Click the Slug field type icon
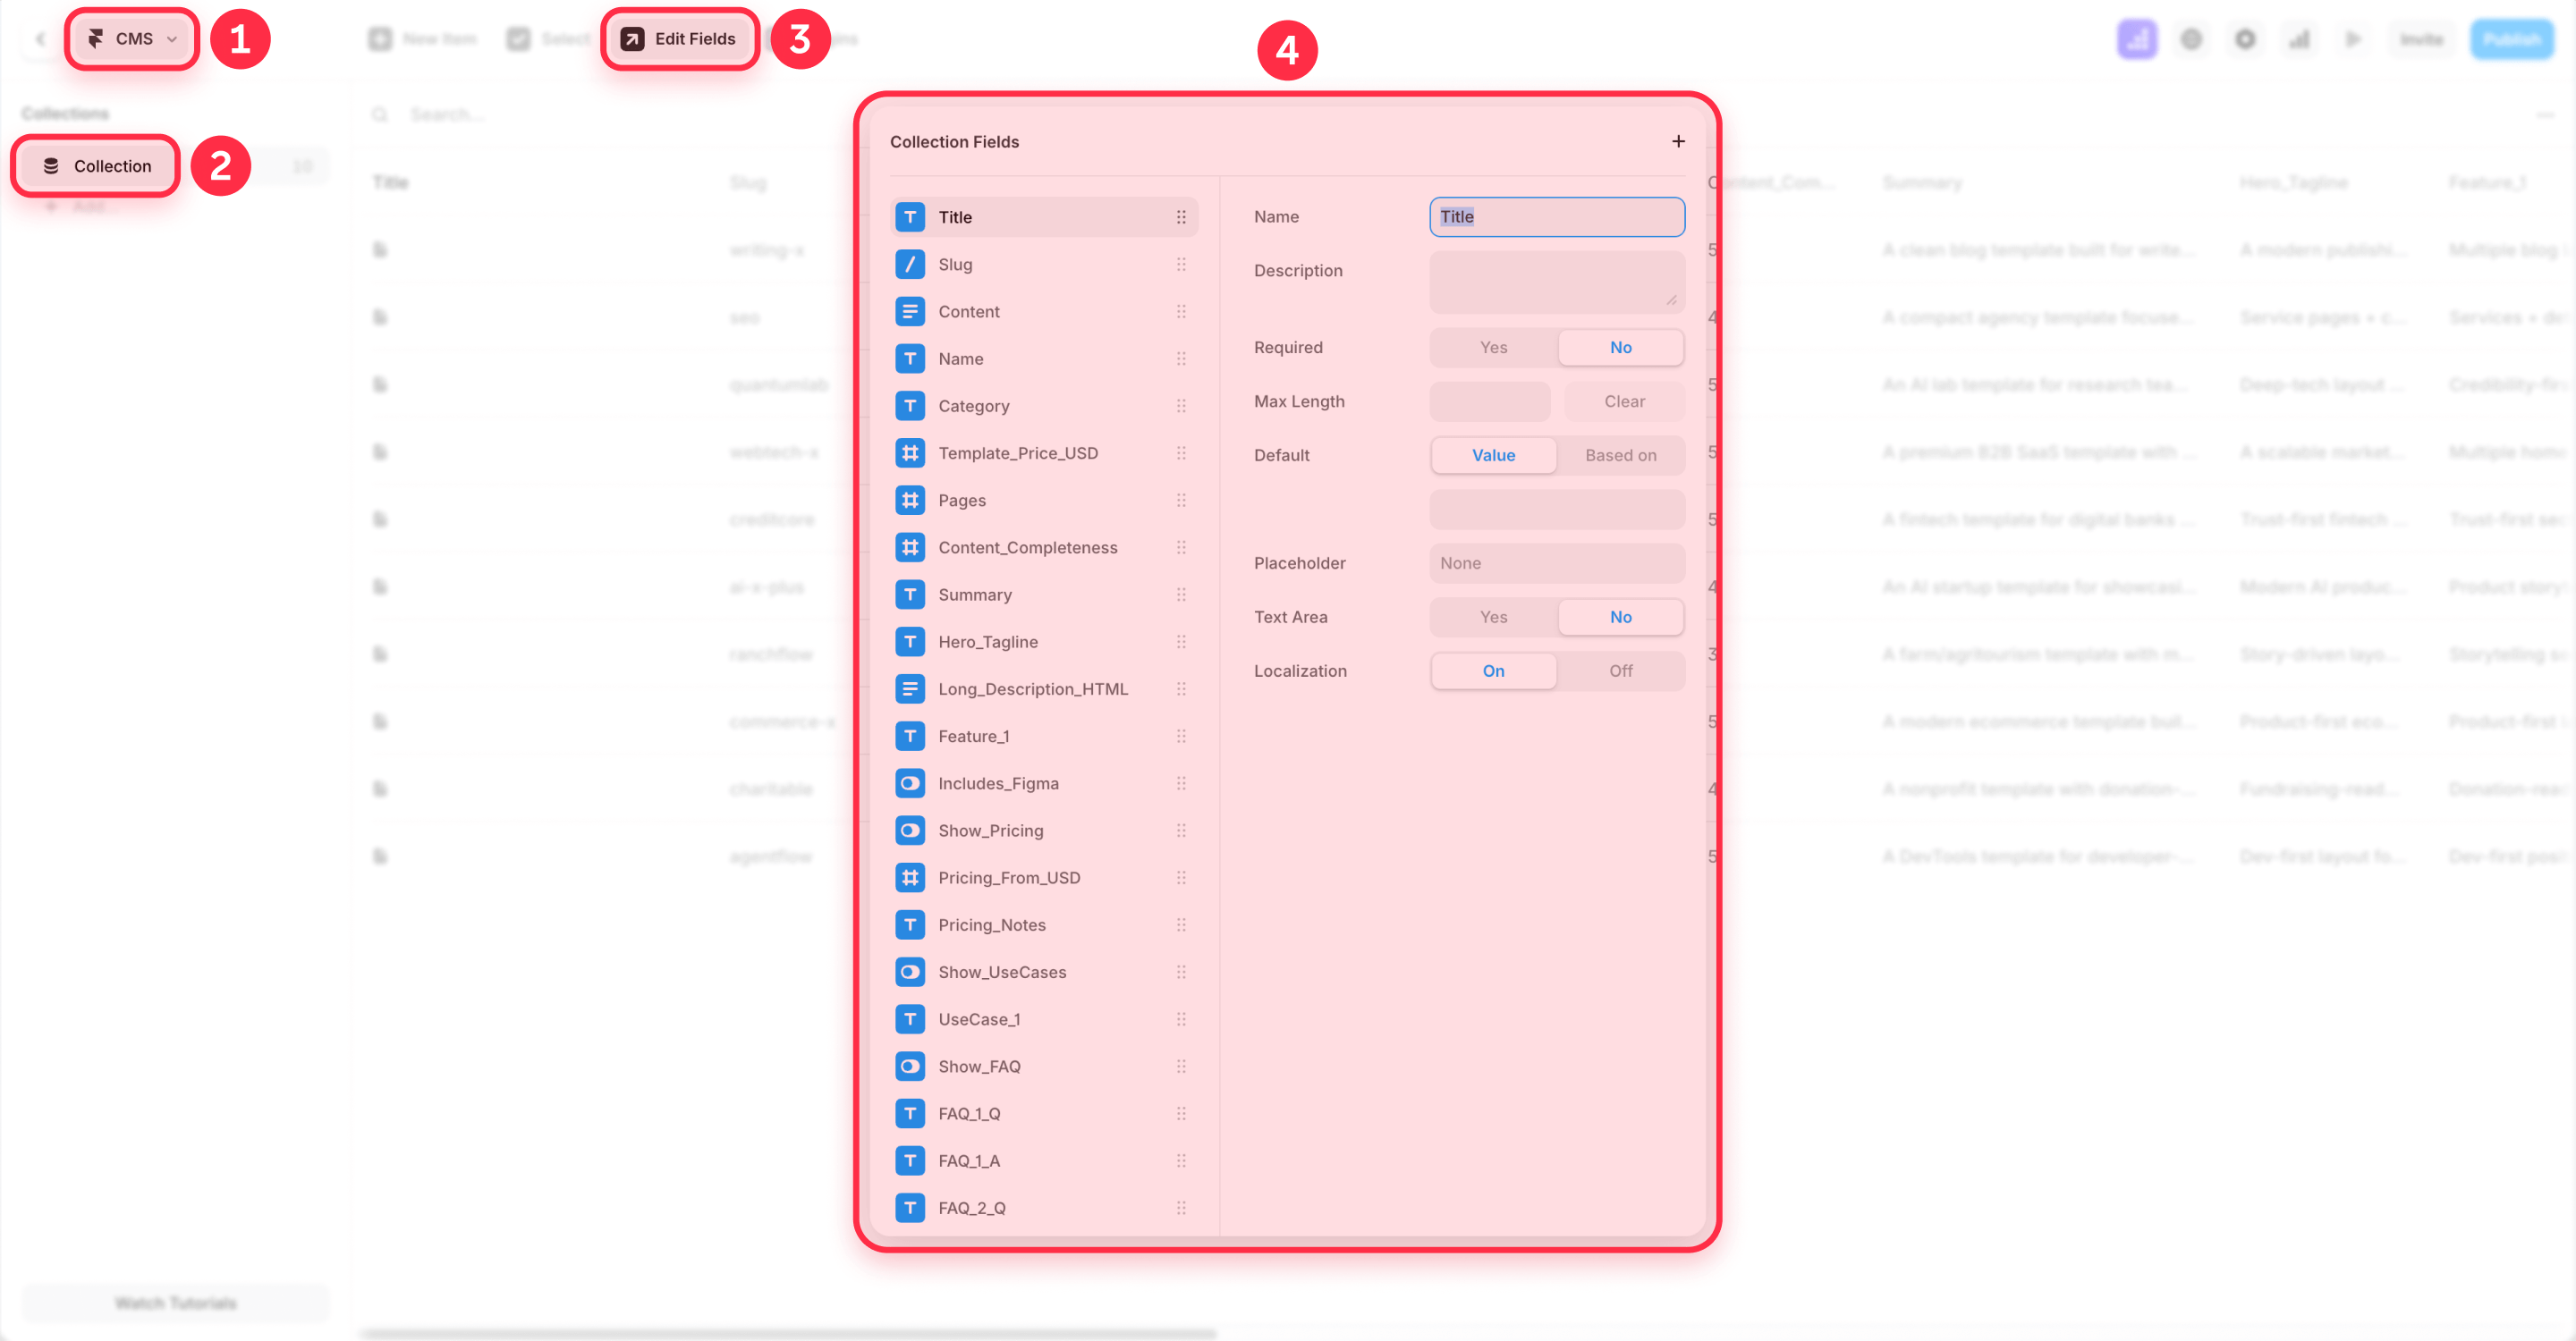The width and height of the screenshot is (2576, 1341). coord(910,264)
